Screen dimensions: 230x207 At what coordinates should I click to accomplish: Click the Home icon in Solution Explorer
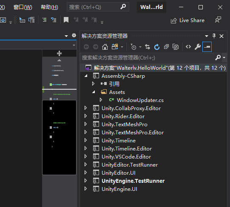click(105, 47)
